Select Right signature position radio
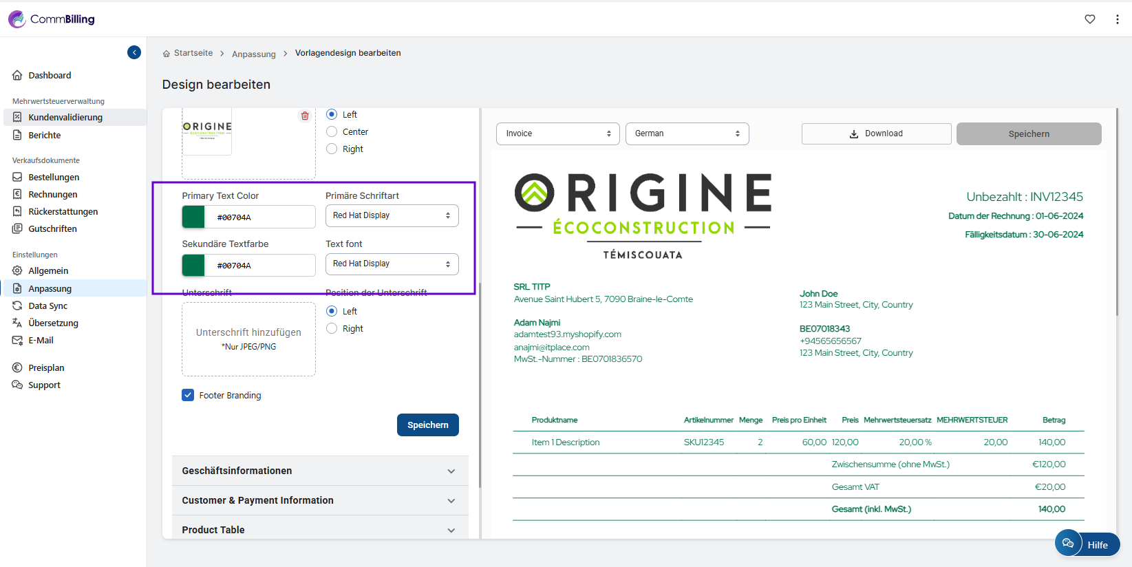This screenshot has width=1132, height=567. pos(332,329)
